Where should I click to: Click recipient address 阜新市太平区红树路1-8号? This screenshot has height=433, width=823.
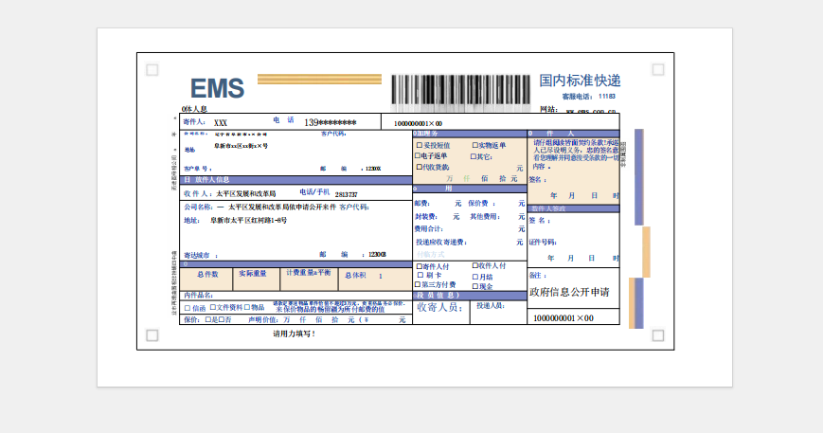click(x=248, y=221)
